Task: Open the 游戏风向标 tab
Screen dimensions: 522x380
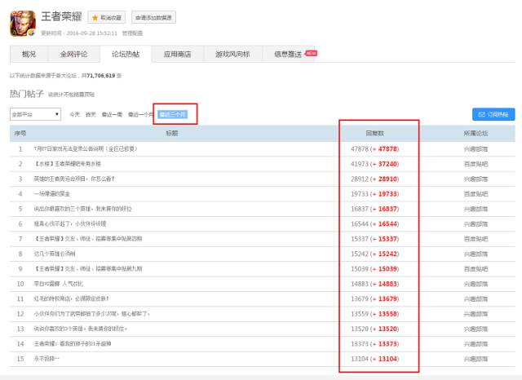Action: [232, 54]
